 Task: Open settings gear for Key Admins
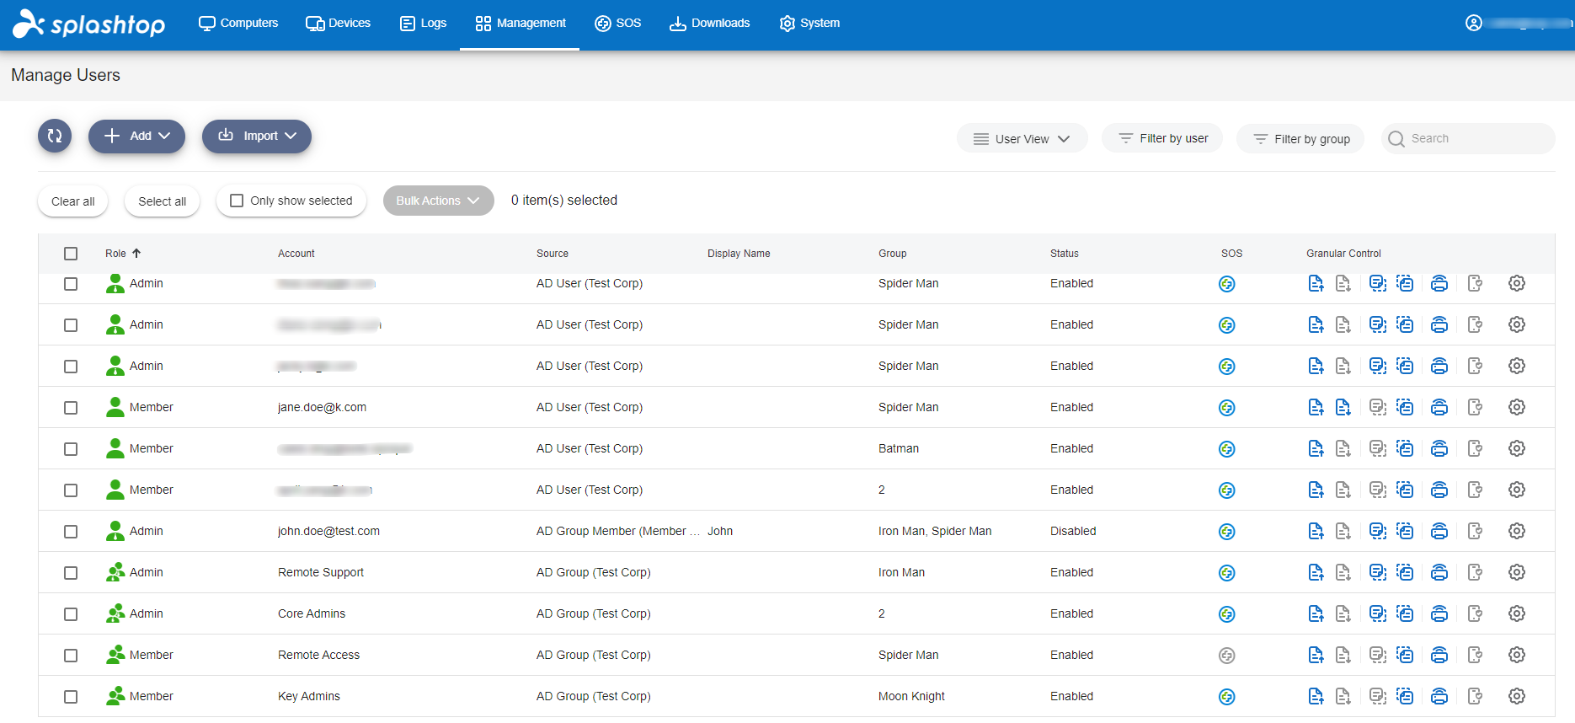[1517, 696]
